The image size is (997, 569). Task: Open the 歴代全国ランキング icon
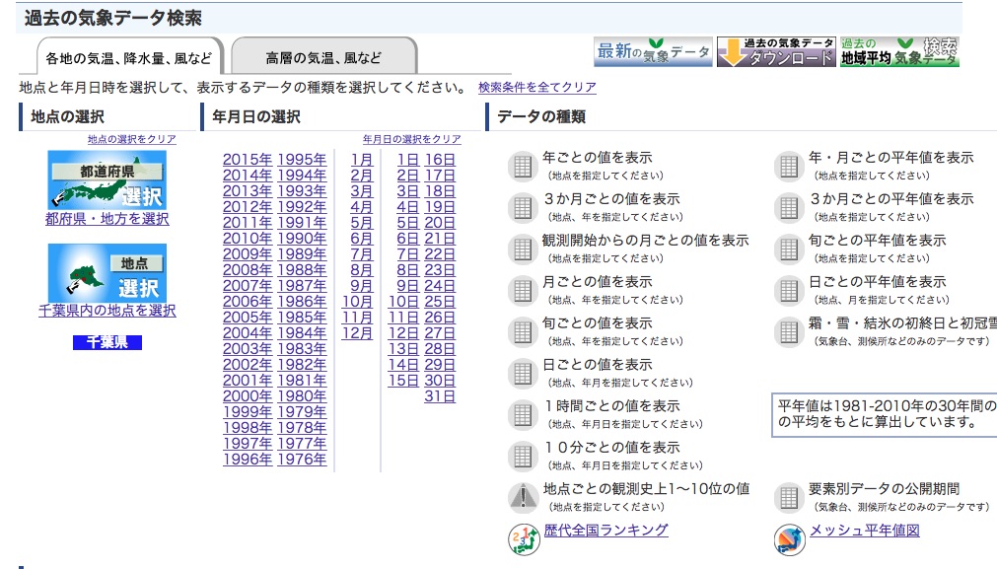pyautogui.click(x=522, y=538)
